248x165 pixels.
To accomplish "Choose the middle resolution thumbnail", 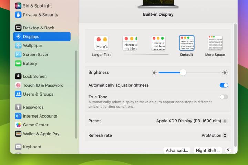I will [158, 43].
